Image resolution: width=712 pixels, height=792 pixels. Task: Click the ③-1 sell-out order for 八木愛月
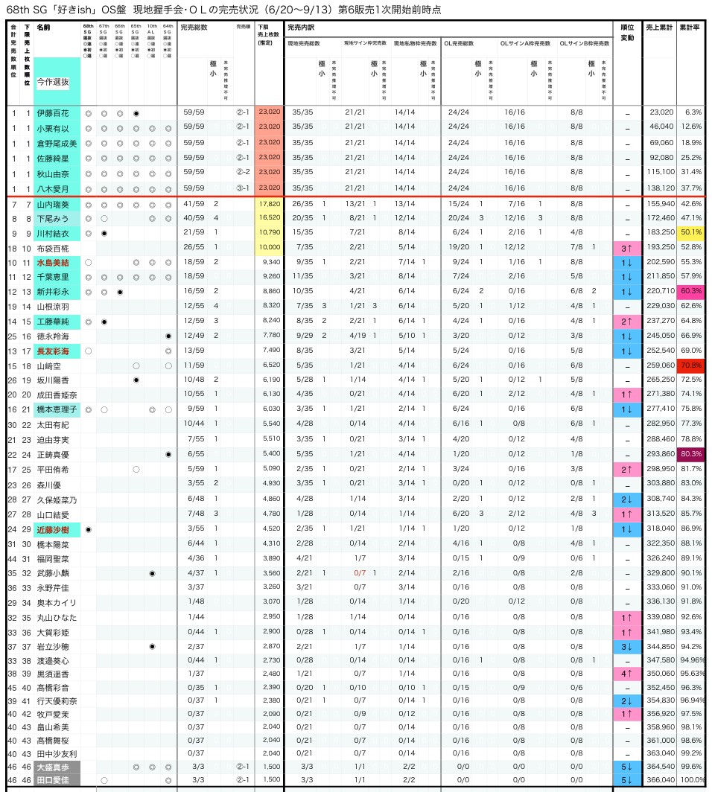tap(243, 188)
